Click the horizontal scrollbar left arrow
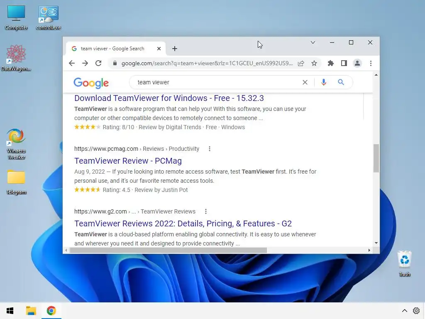This screenshot has width=425, height=319. point(66,250)
